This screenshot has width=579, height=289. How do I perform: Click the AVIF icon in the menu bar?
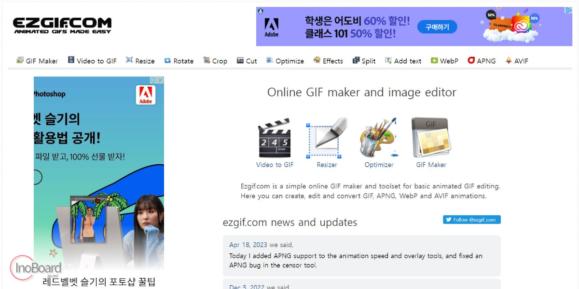coord(509,60)
